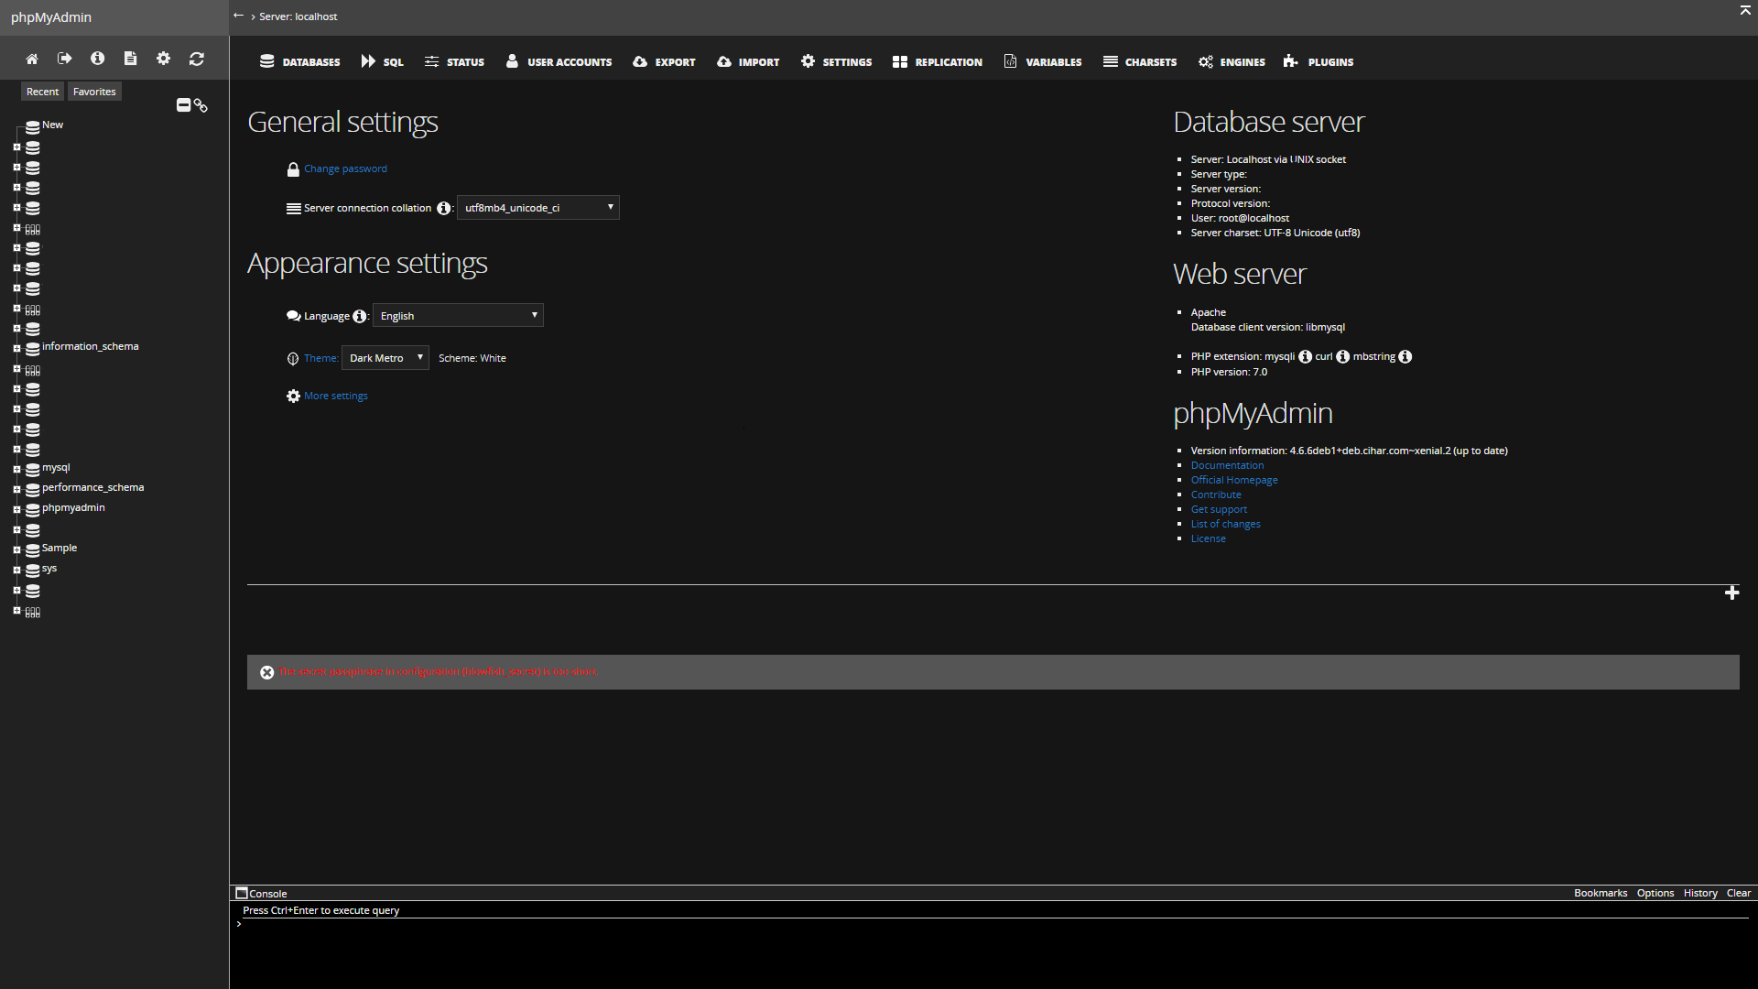Open the Language dropdown
1758x989 pixels.
click(458, 316)
